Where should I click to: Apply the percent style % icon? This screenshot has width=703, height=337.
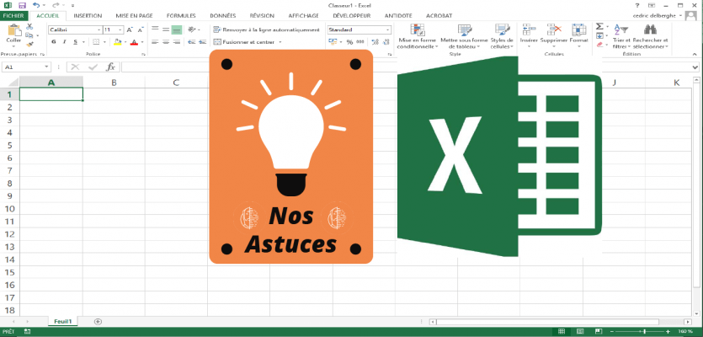click(x=349, y=42)
